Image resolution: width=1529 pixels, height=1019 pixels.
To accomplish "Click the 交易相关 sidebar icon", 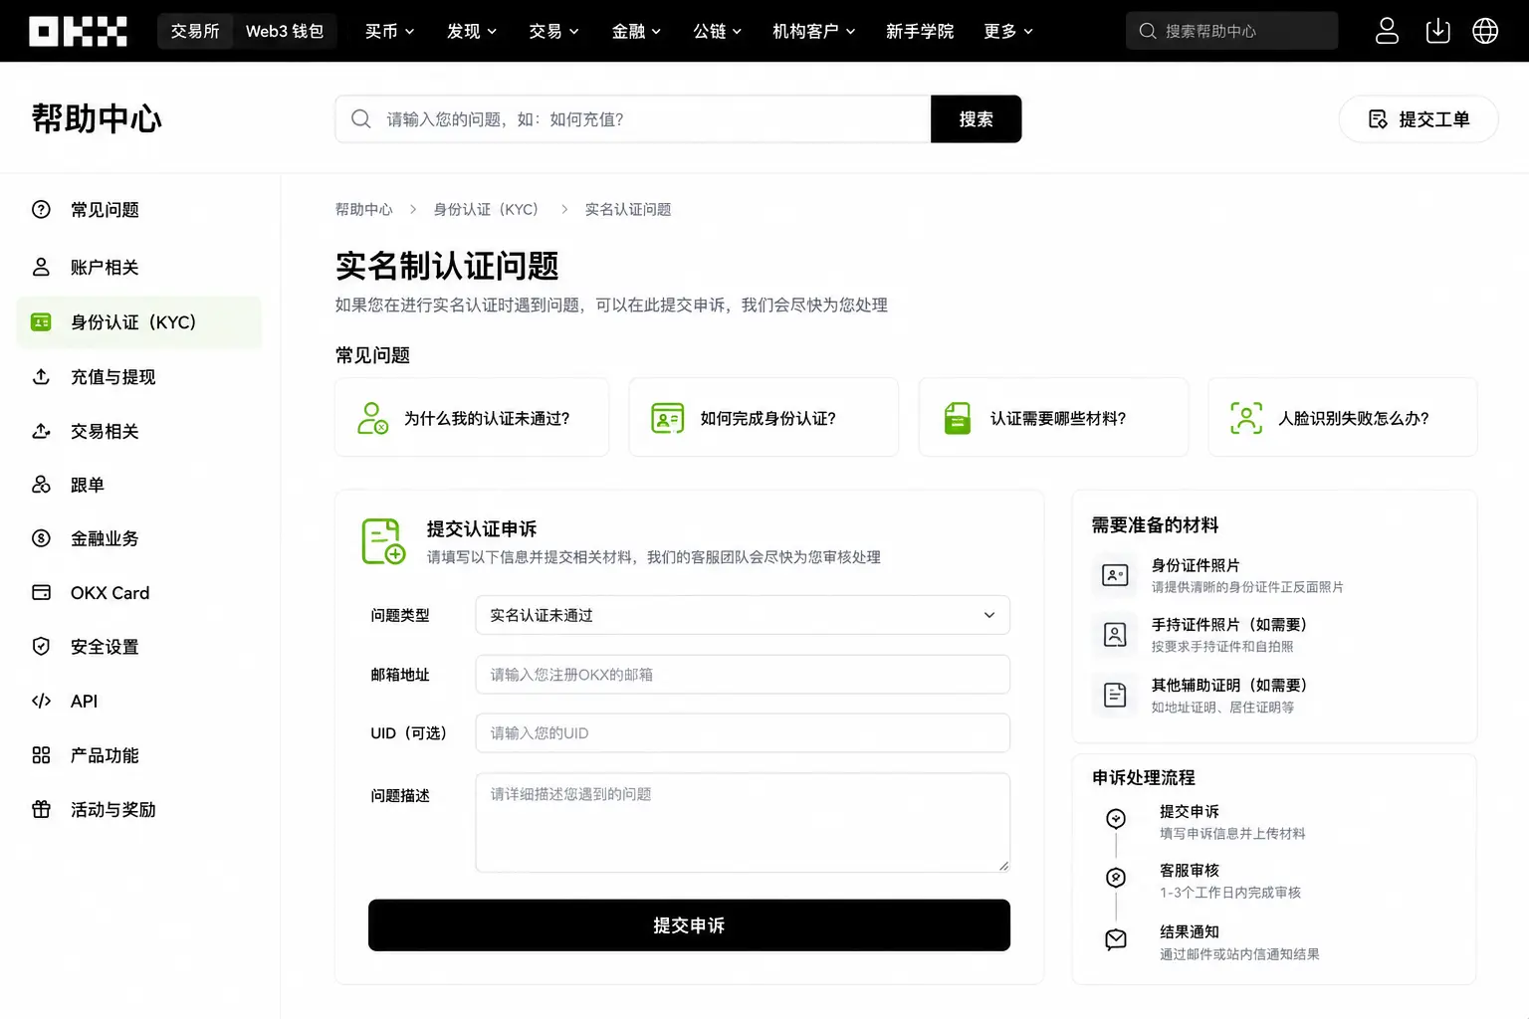I will pos(41,431).
